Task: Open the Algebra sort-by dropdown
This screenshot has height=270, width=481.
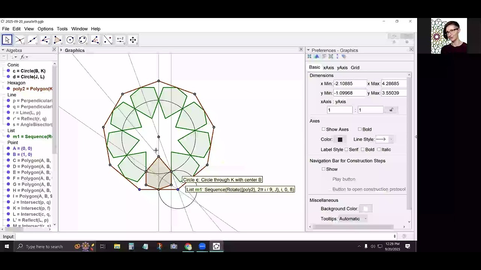Action: [13, 57]
